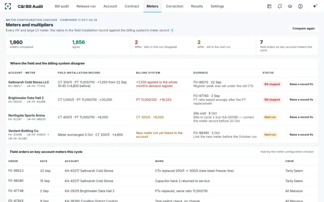Open the layout panel icon
This screenshot has height=202, width=324.
[269, 6]
